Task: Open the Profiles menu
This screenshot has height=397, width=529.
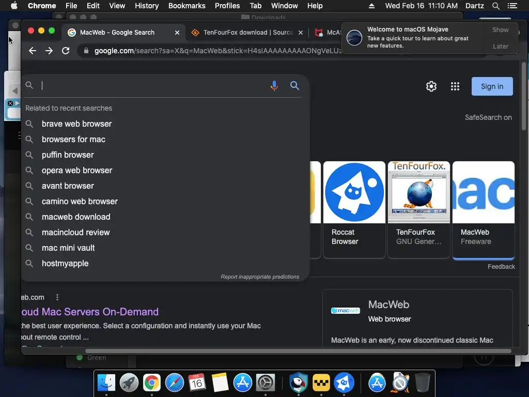Action: point(227,6)
